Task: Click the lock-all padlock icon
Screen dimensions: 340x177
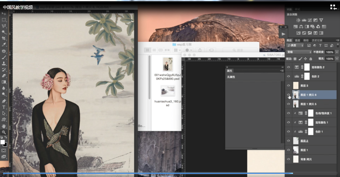Action: [311, 58]
